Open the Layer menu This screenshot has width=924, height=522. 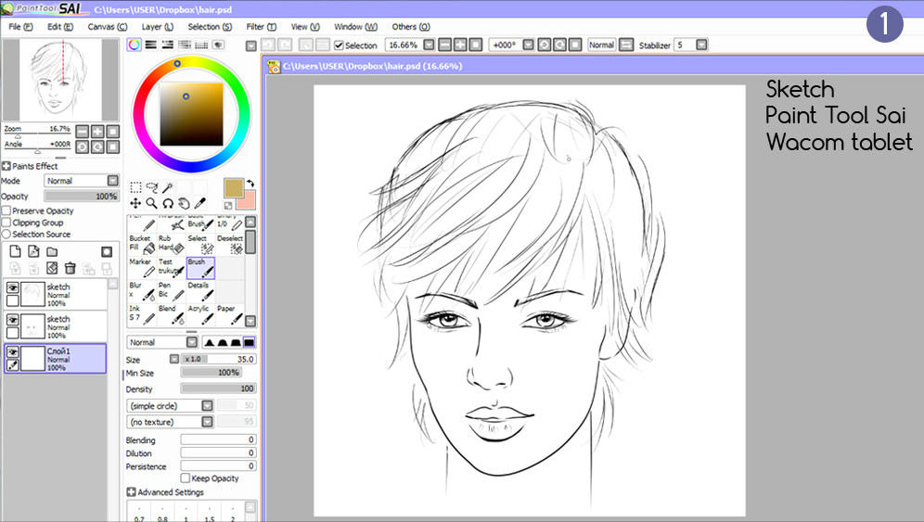tap(158, 27)
